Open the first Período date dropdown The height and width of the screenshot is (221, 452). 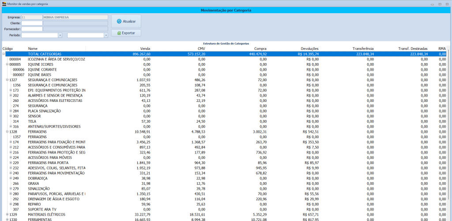coord(60,35)
